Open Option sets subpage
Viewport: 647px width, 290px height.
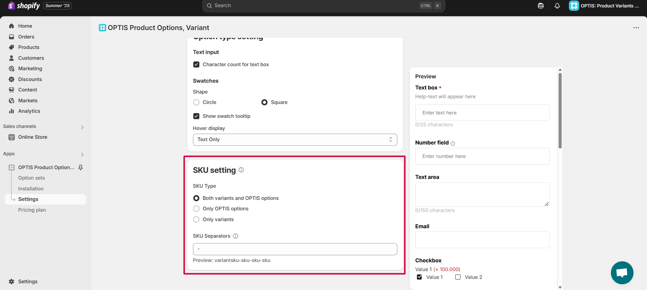pos(31,178)
